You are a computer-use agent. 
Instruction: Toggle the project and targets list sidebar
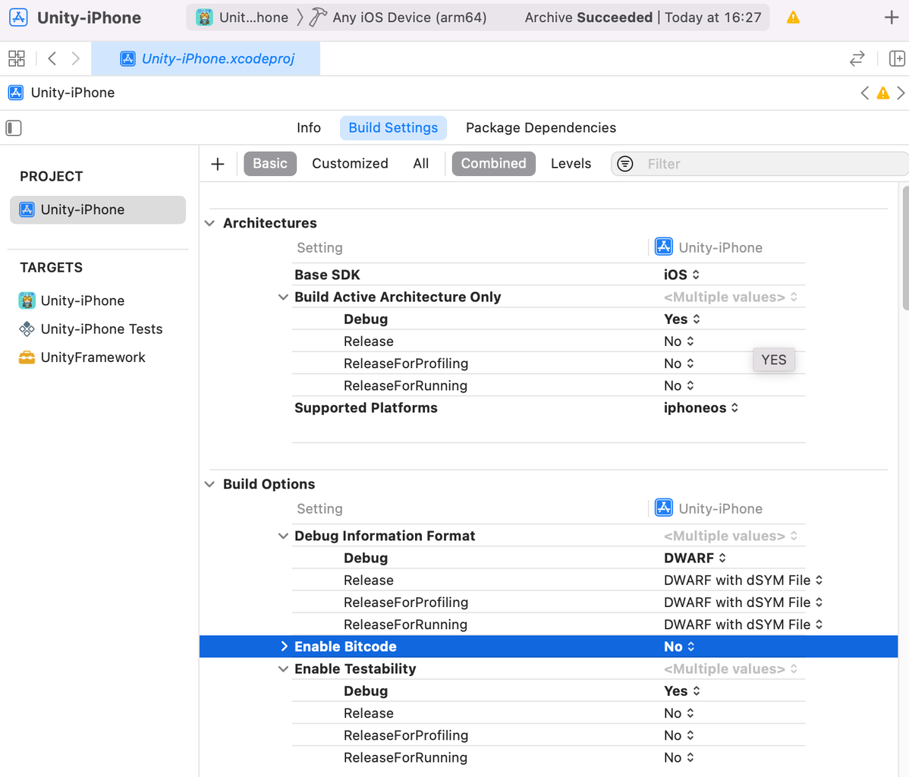[x=14, y=127]
